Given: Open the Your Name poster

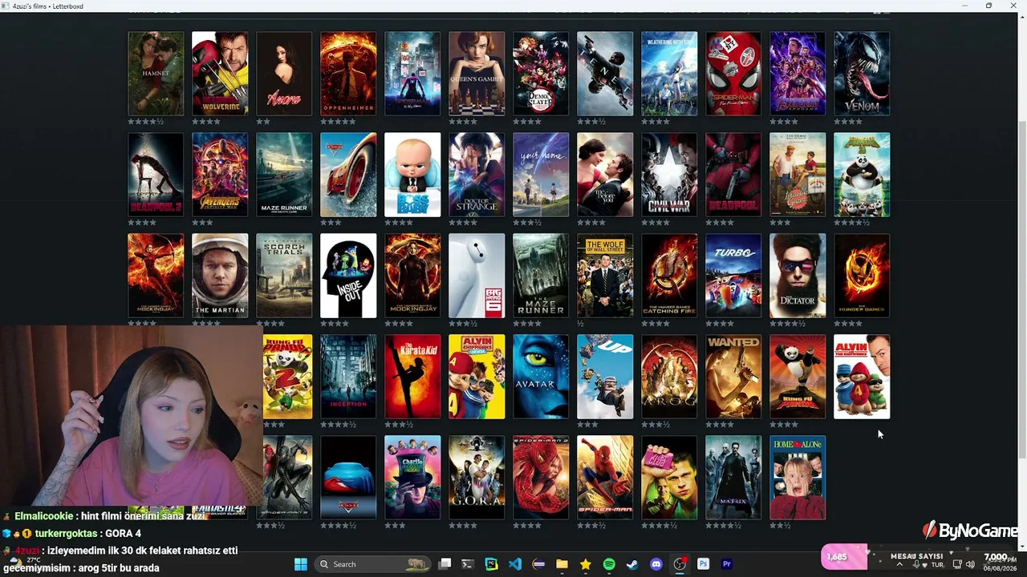Looking at the screenshot, I should pos(541,175).
